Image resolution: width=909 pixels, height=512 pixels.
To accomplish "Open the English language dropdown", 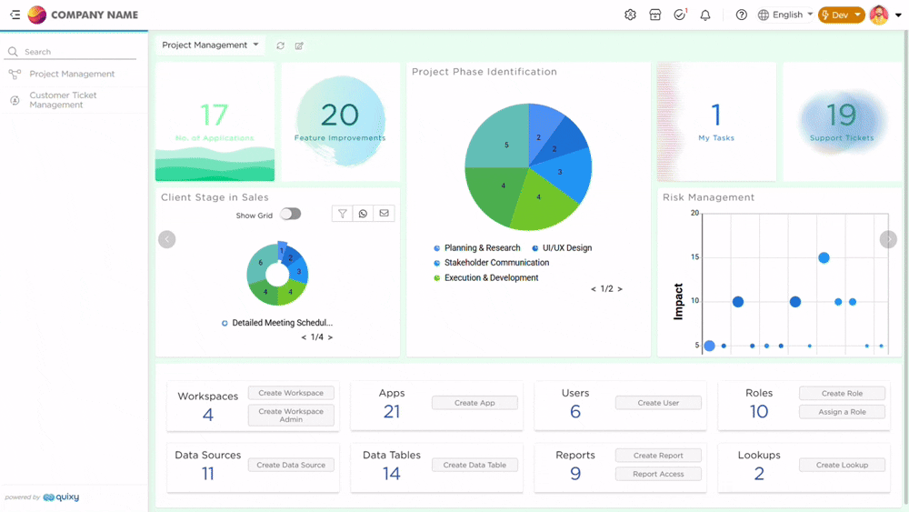I will [786, 15].
